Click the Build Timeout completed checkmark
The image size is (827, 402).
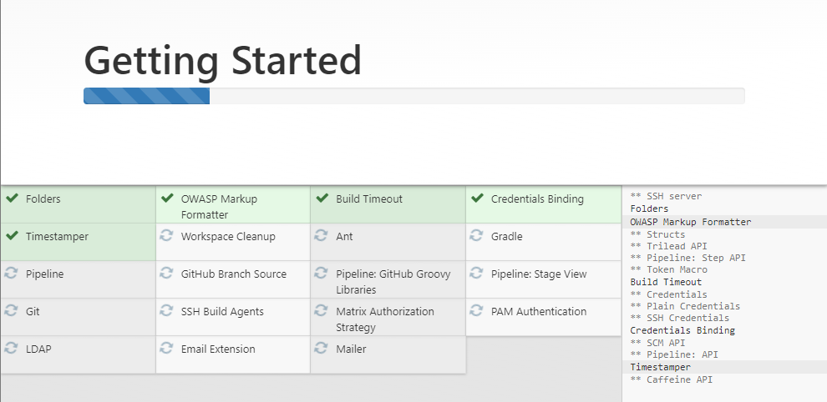(x=322, y=199)
